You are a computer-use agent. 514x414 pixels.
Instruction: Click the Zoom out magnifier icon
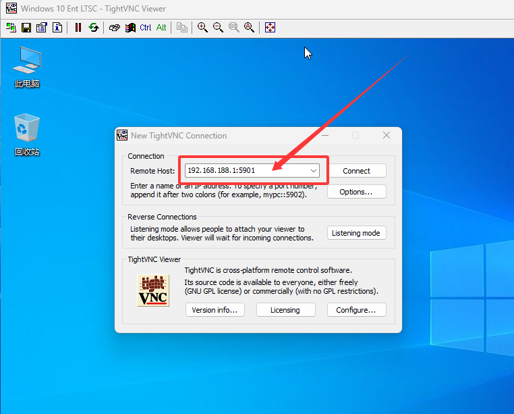tap(218, 28)
